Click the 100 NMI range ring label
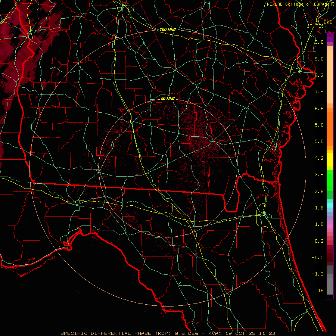Image resolution: width=336 pixels, height=336 pixels. (x=168, y=29)
